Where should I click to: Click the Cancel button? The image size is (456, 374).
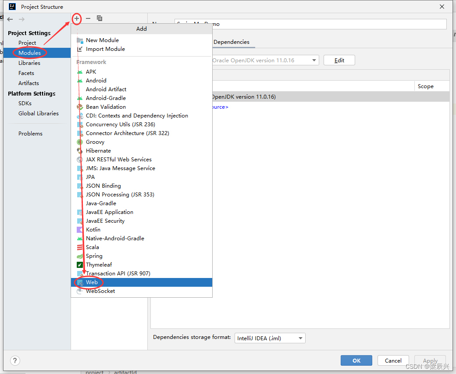pos(393,360)
